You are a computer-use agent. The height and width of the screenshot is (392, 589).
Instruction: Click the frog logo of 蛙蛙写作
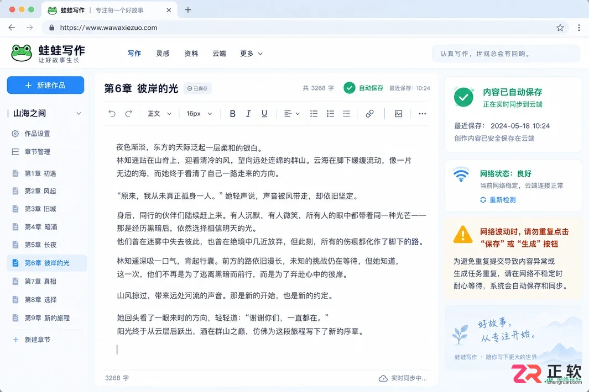point(22,53)
